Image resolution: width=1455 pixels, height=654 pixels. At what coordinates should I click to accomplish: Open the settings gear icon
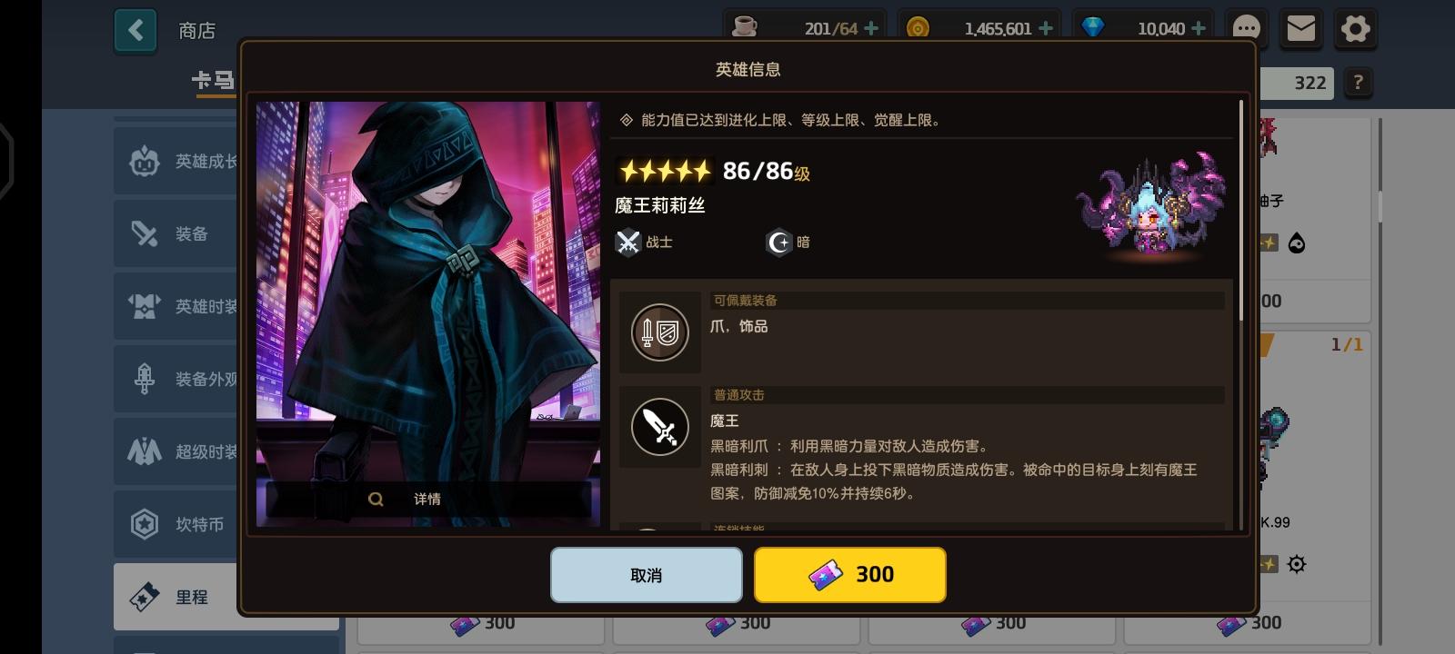coord(1355,29)
